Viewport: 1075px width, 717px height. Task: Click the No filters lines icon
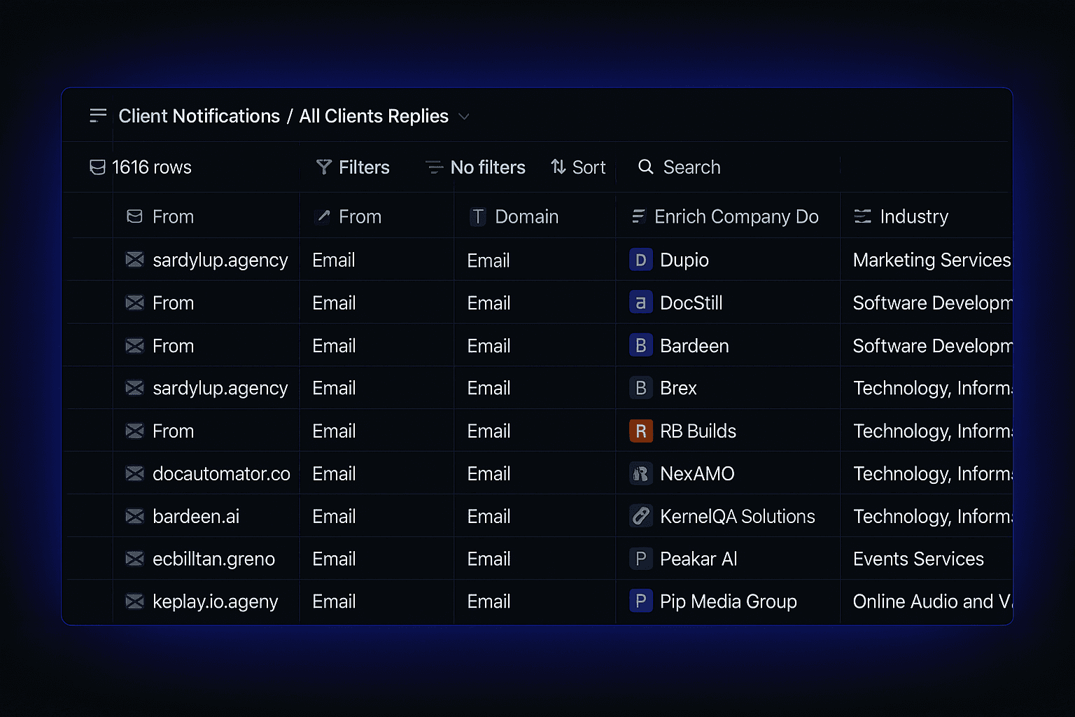pos(435,167)
